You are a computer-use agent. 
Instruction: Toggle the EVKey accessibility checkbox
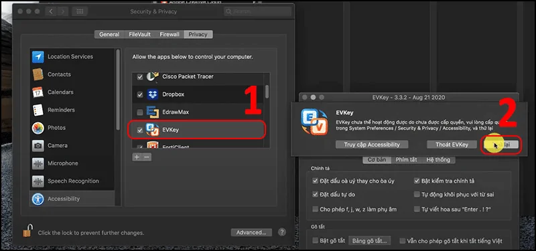140,130
